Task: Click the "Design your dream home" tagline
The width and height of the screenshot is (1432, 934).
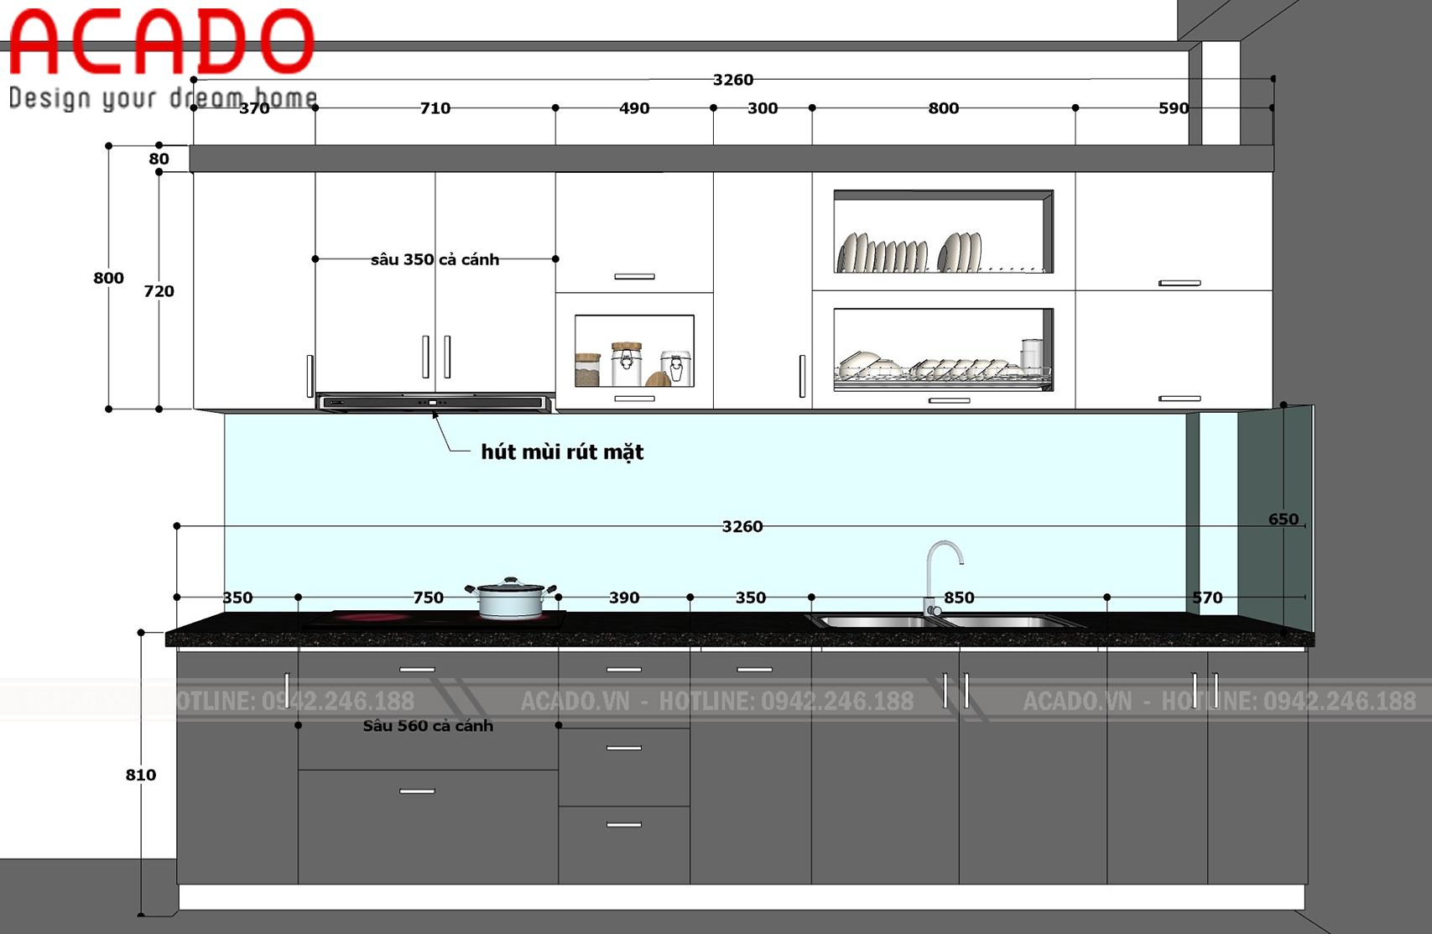Action: (x=163, y=97)
